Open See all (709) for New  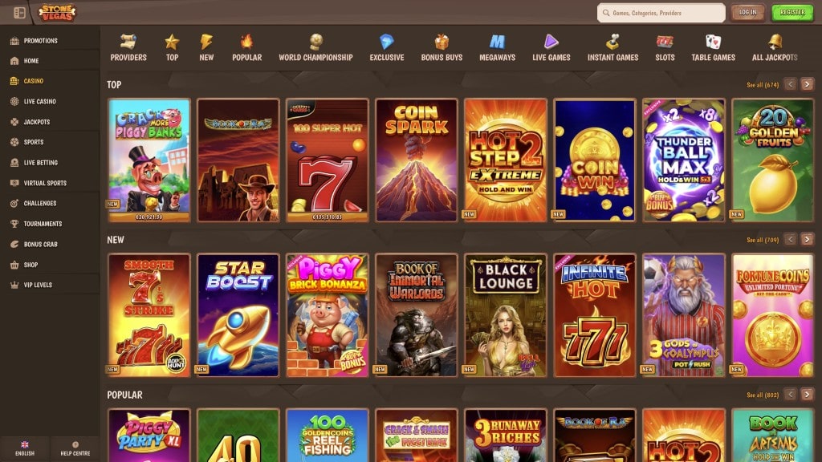click(763, 240)
